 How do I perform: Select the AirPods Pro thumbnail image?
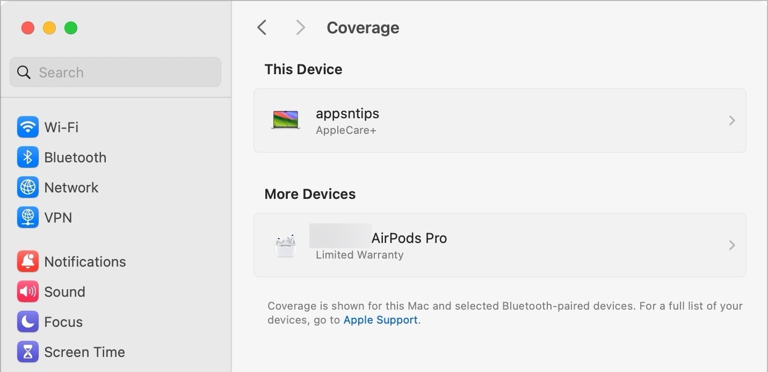[285, 245]
